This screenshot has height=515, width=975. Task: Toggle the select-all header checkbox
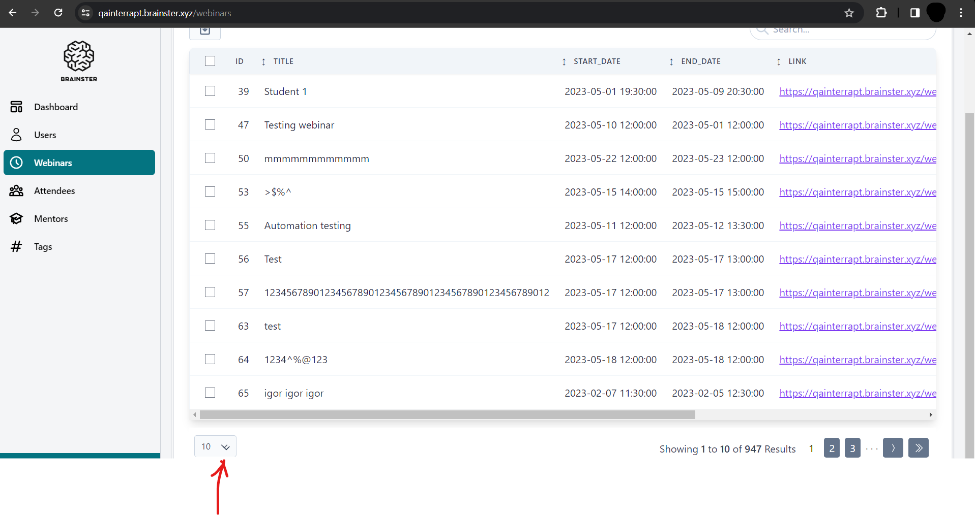pos(210,61)
